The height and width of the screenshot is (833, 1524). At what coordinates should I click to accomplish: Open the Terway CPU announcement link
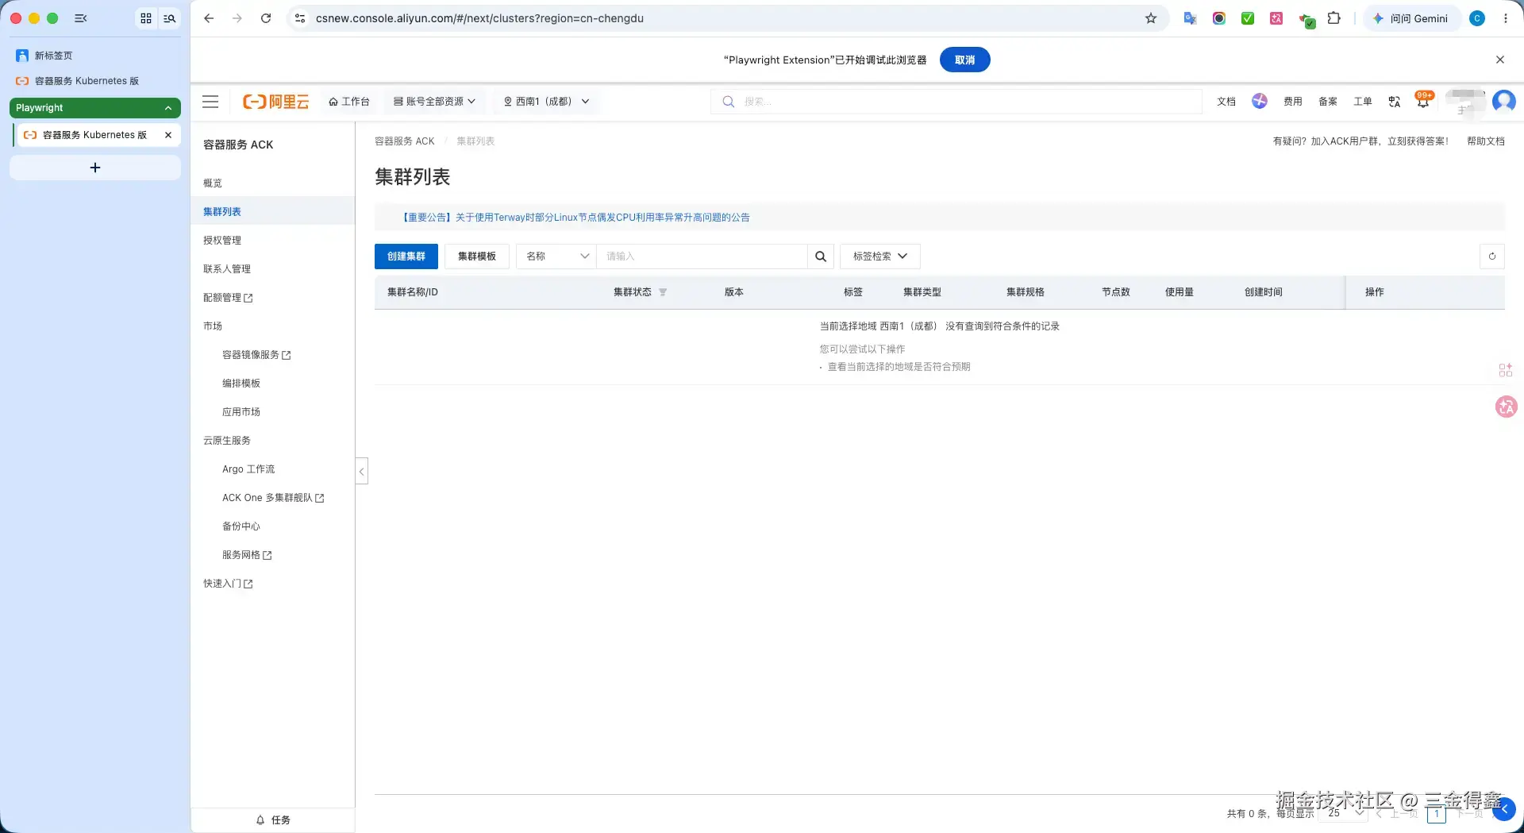(575, 218)
